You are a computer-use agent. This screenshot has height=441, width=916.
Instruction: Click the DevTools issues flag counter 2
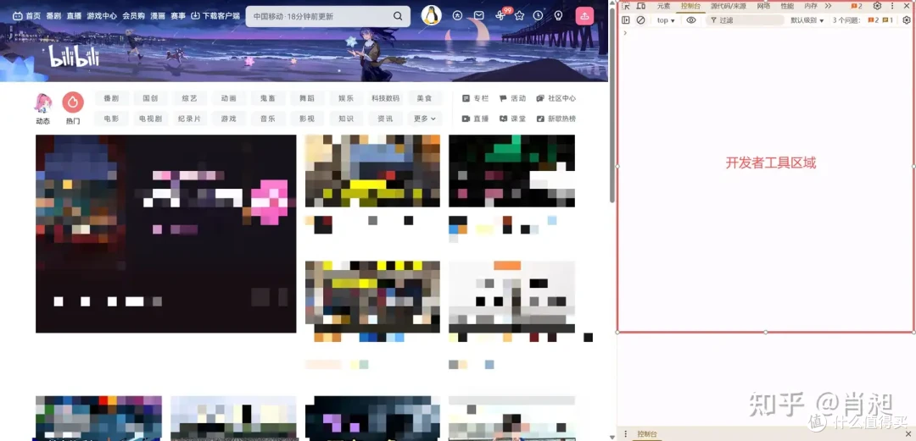[857, 6]
